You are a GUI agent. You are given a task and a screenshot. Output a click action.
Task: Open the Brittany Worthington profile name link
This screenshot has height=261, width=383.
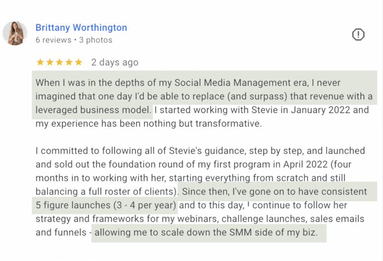pos(81,28)
